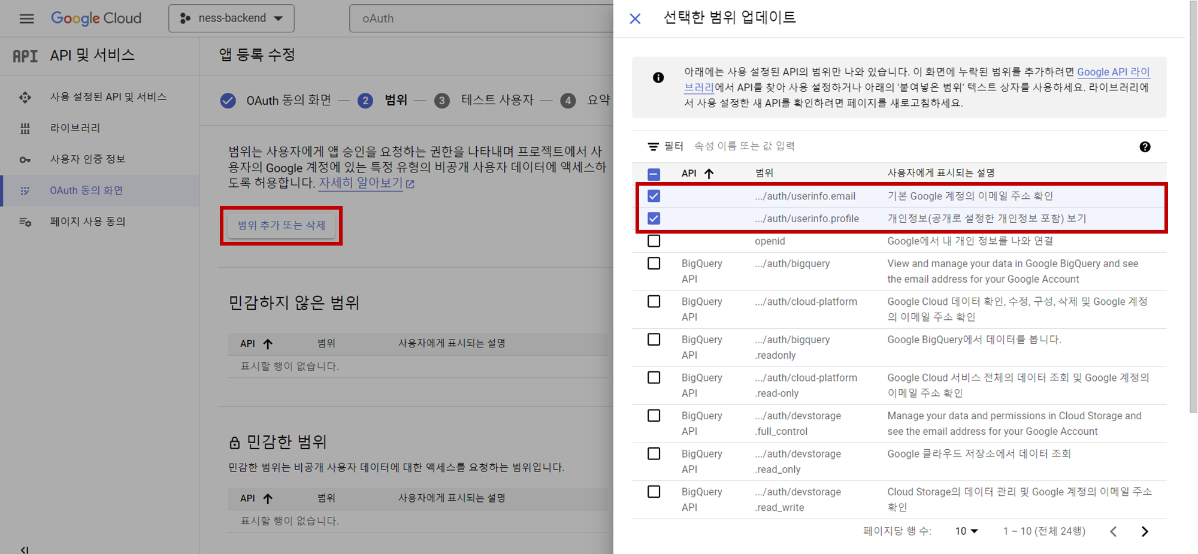Screen dimensions: 1198x554
Task: Open the rows-per-page dropdown
Action: click(966, 531)
